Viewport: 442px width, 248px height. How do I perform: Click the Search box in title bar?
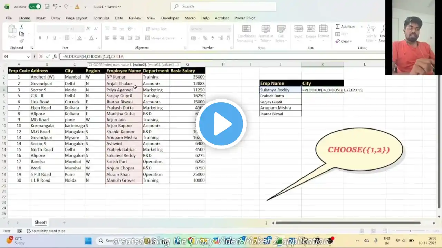point(223,7)
